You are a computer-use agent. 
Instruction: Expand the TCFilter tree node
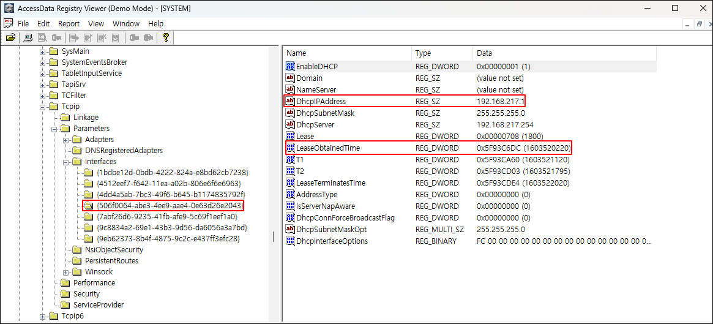point(43,95)
